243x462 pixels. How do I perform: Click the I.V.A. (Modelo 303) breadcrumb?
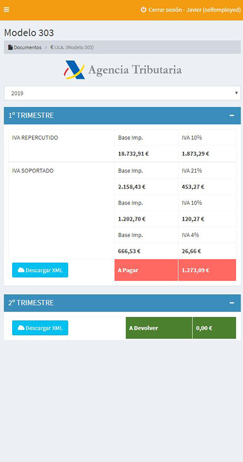point(72,47)
